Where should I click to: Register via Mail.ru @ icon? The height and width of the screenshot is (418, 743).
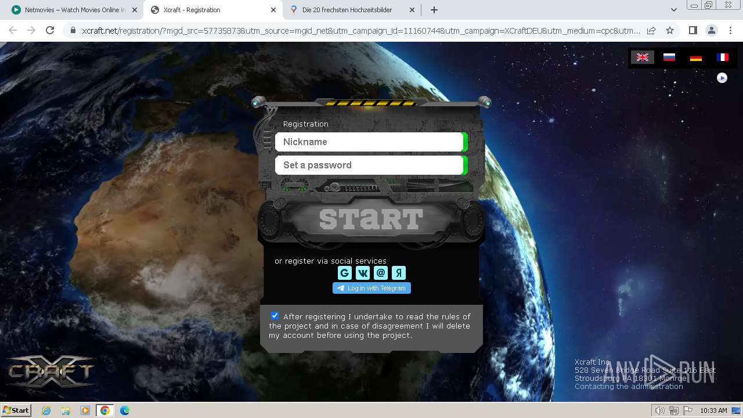[381, 273]
